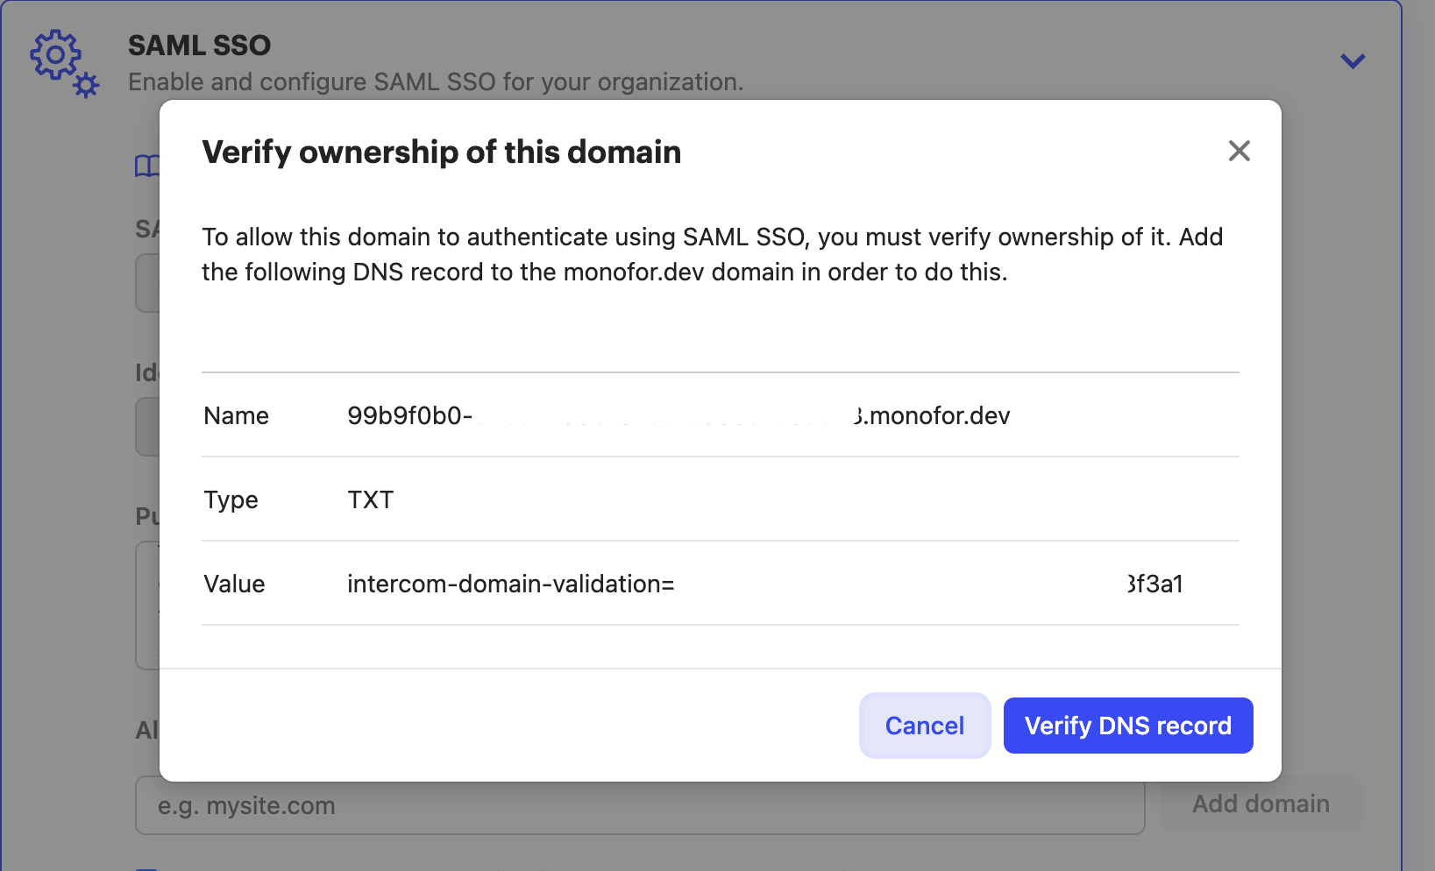
Task: Click the DNS record name ending monofor.dev
Action: 933,415
